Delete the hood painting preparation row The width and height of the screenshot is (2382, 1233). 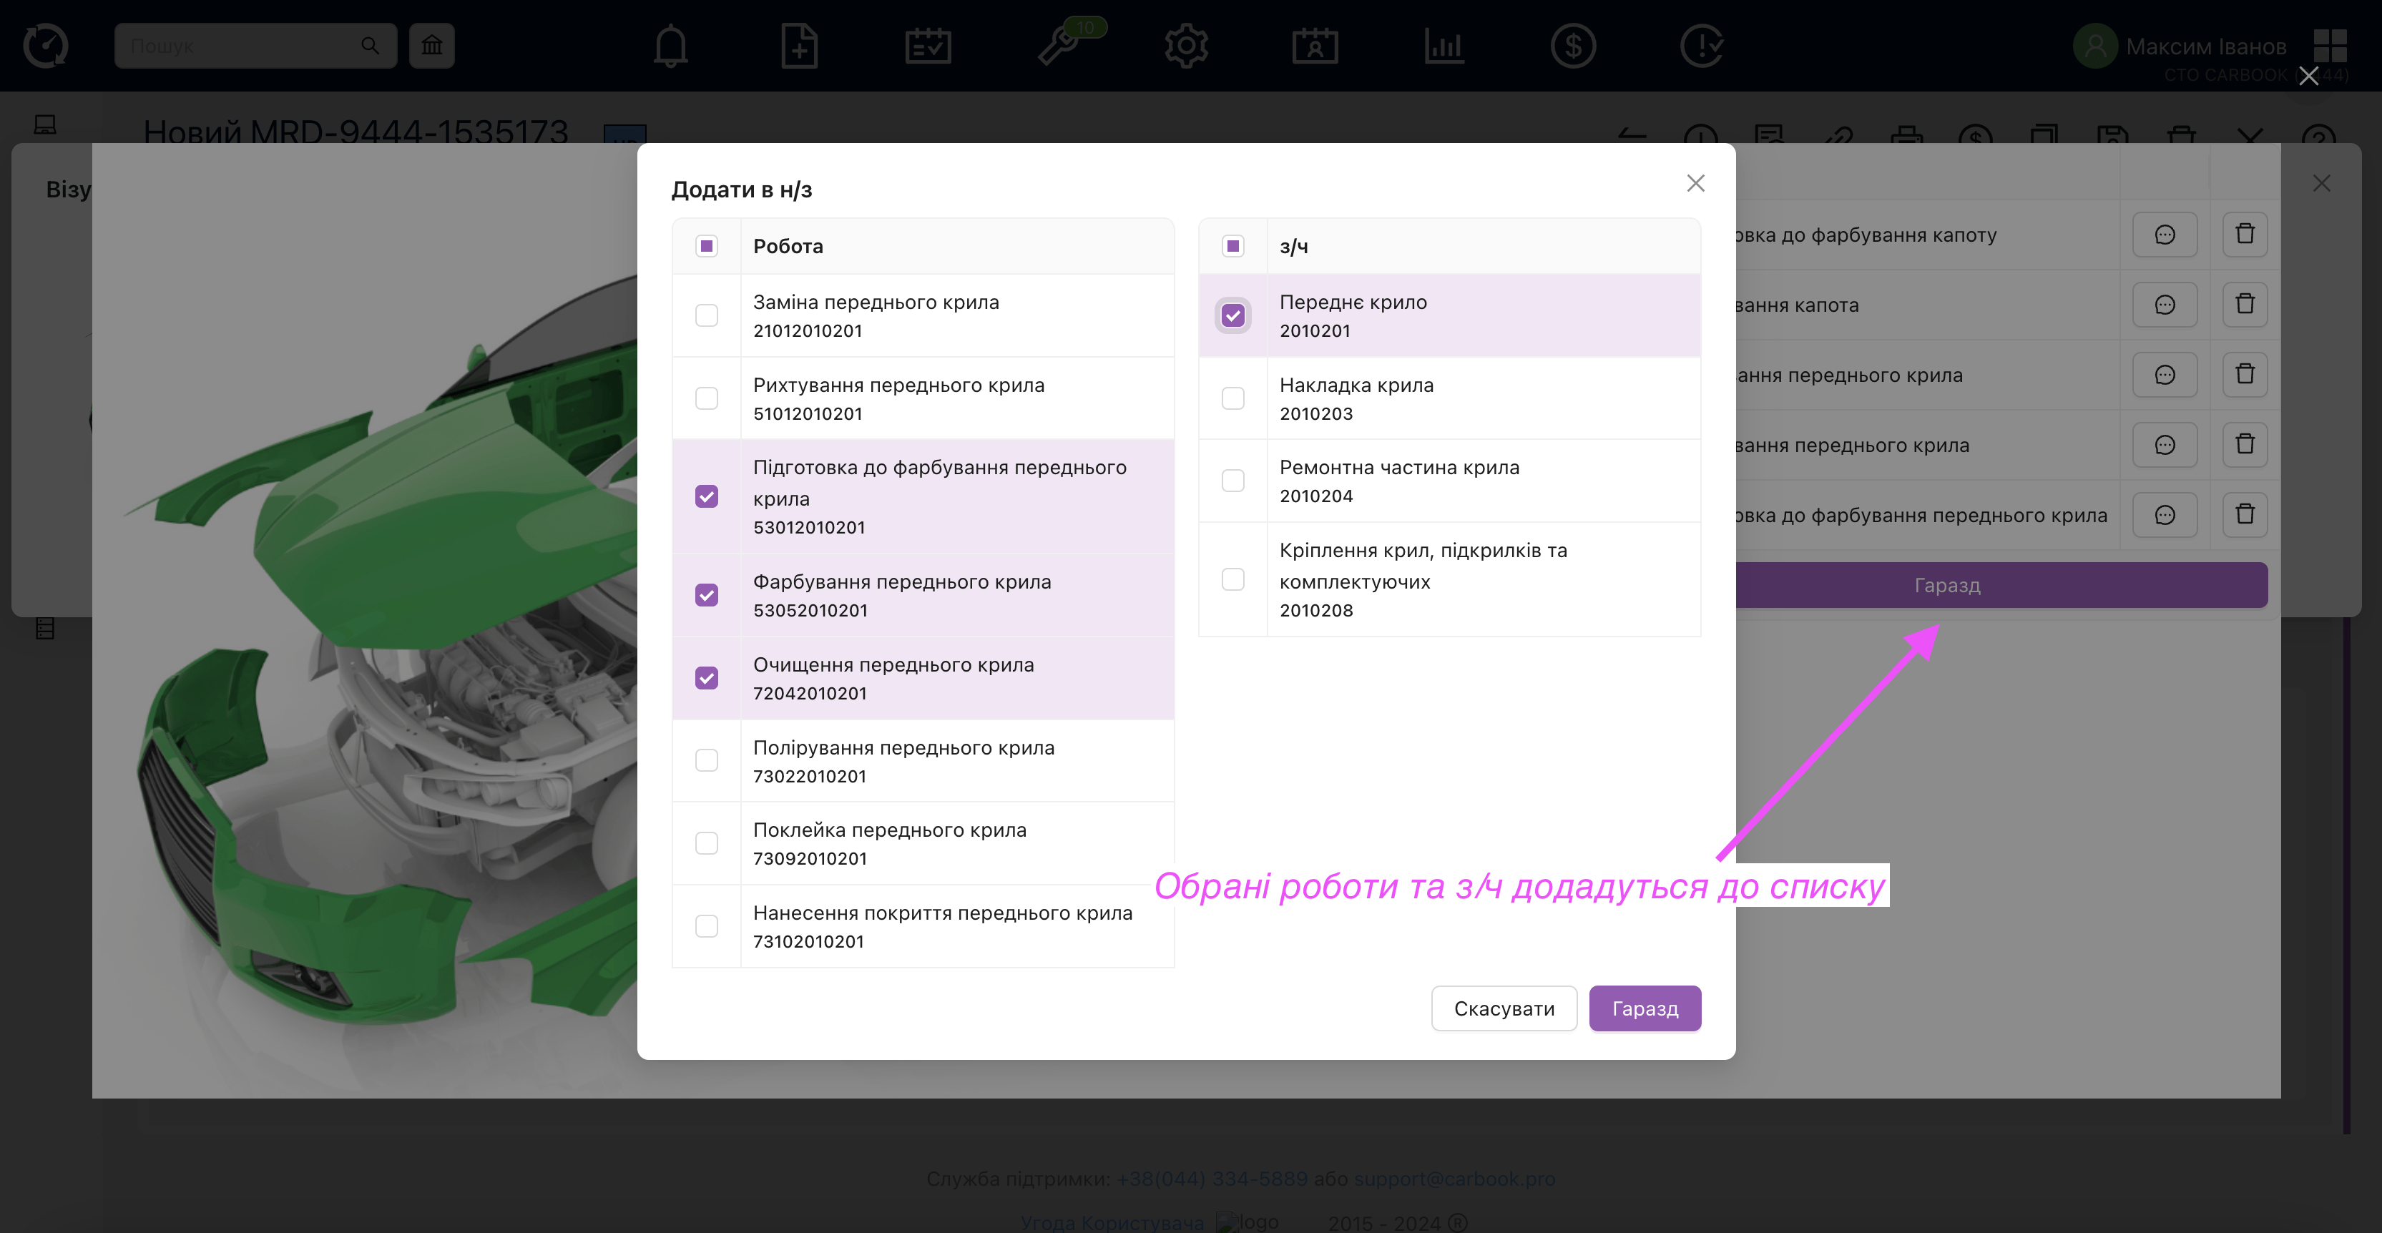pos(2244,234)
